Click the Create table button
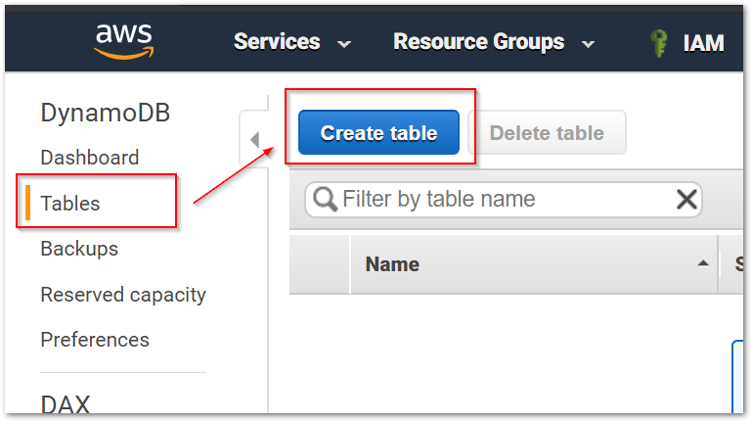The width and height of the screenshot is (752, 422). tap(378, 132)
